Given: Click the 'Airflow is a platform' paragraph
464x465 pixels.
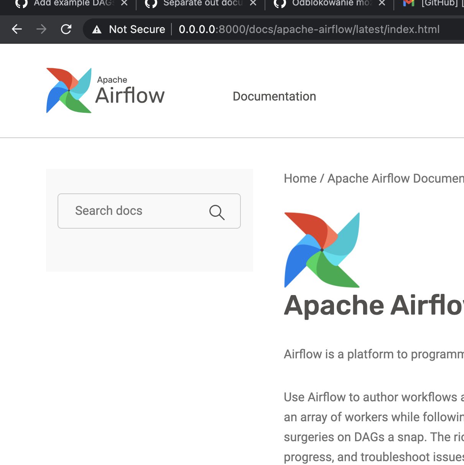Looking at the screenshot, I should (x=374, y=354).
